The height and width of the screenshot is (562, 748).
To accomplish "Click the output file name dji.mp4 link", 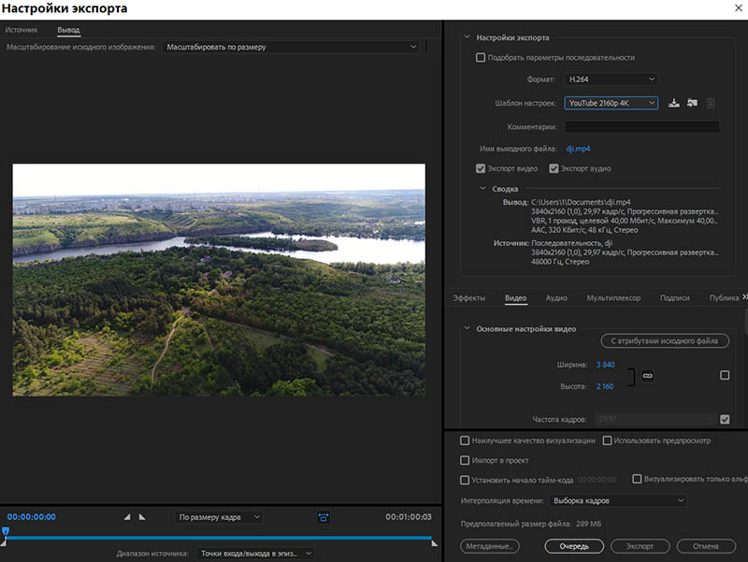I will pyautogui.click(x=578, y=149).
